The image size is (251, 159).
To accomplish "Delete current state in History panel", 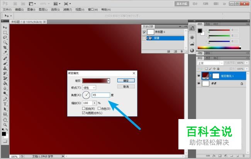I will (x=181, y=51).
